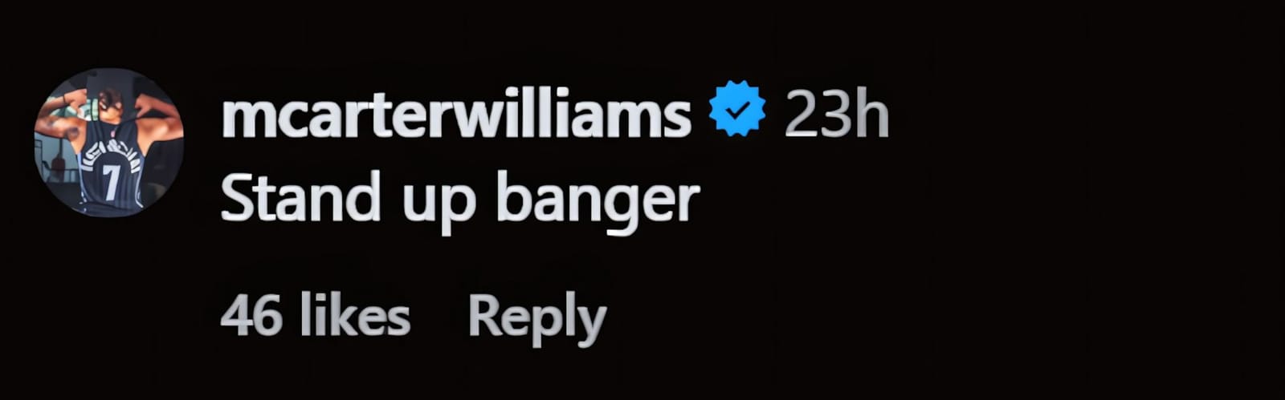Screen dimensions: 1285x400
Task: Show who liked the Stand up banger comment
Action: [x=315, y=316]
